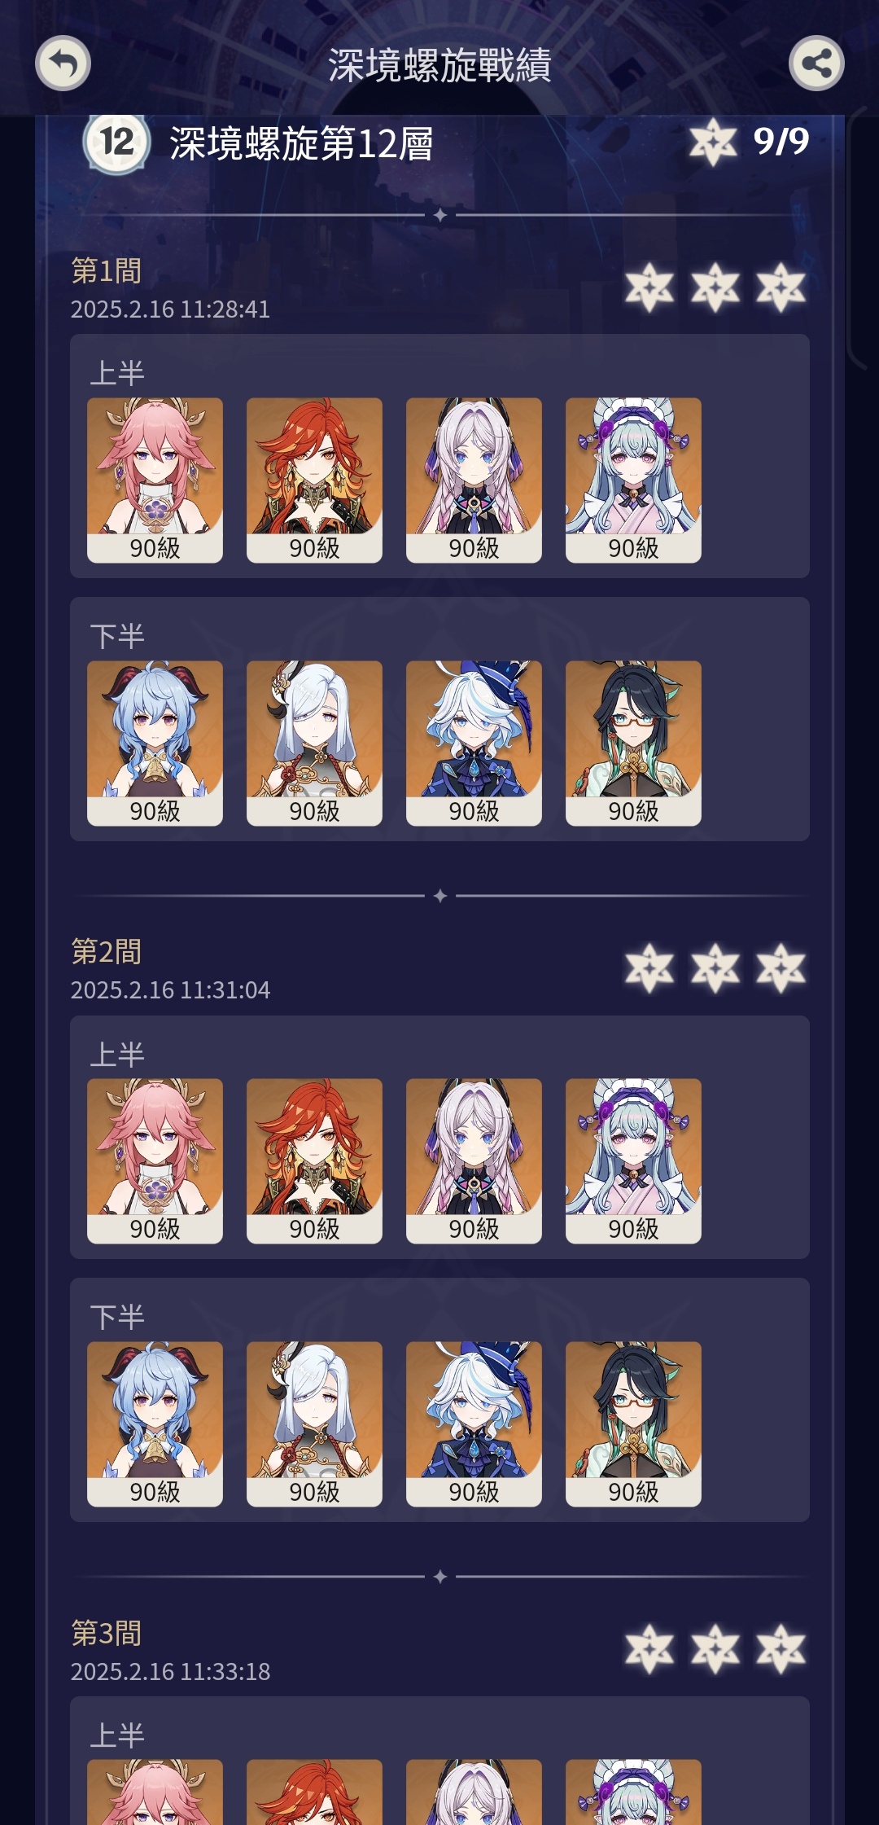Tap the 深境螺旋第12層 floor title
Image resolution: width=879 pixels, height=1825 pixels.
coord(301,144)
